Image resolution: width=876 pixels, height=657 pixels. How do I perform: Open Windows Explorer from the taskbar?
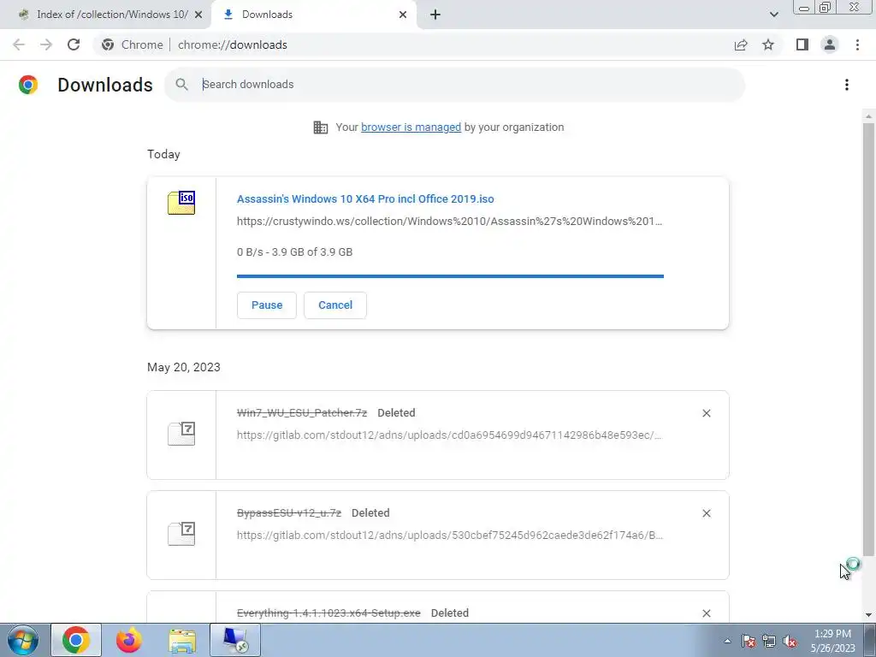182,641
